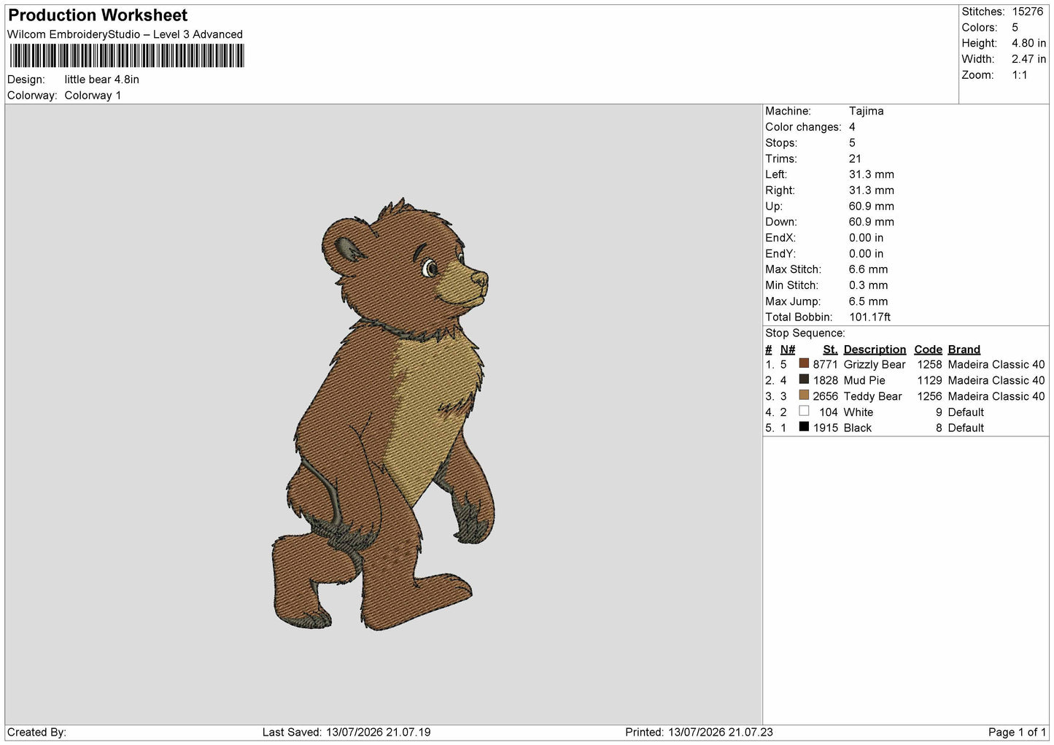Click the stitch count '8771'
The height and width of the screenshot is (745, 1054).
[826, 364]
